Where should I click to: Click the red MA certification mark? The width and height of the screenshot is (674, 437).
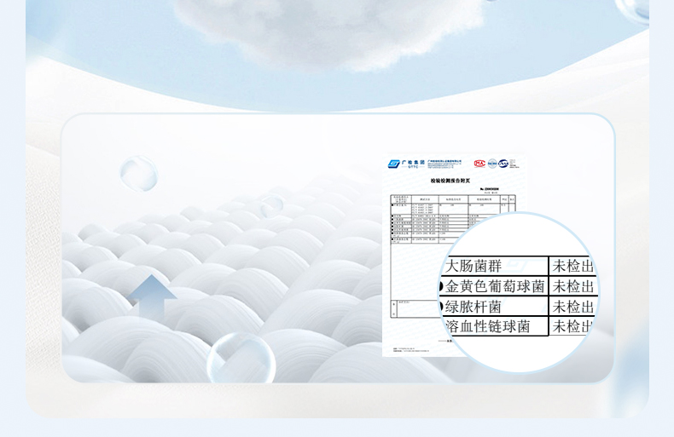[479, 163]
